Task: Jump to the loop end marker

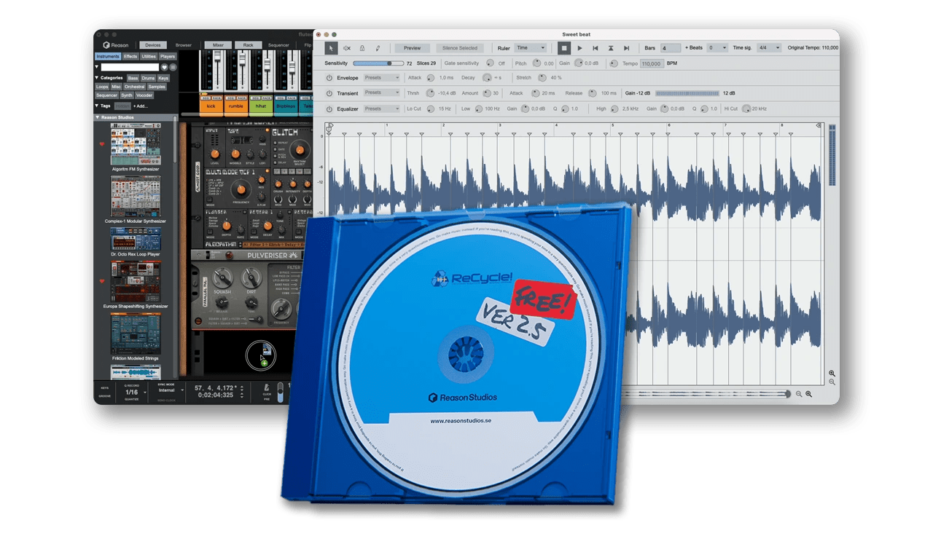Action: point(626,48)
